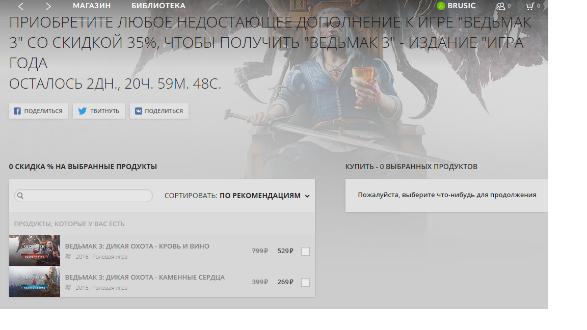Viewport: 587px width, 330px height.
Task: Click the 0 СКИДКА % НА ВЫБРАННЫЕ ПРОДУКТЫ heading
Action: [83, 167]
